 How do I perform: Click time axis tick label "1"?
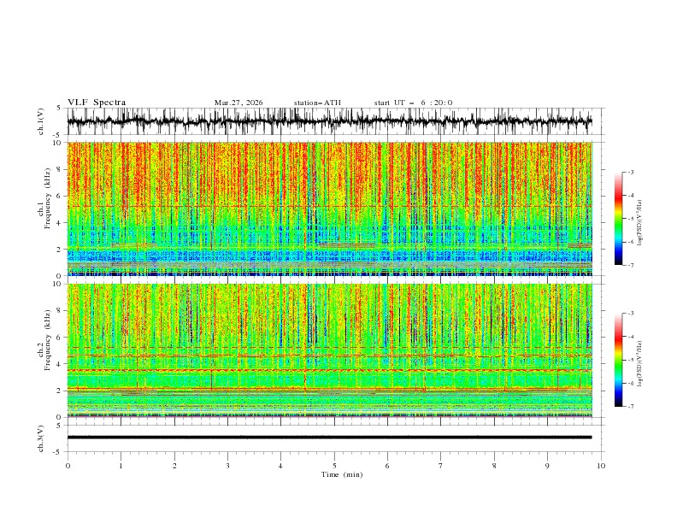pyautogui.click(x=121, y=466)
